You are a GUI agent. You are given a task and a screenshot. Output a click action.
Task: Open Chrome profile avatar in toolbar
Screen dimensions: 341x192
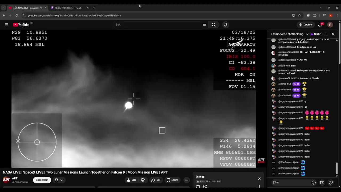(331, 15)
